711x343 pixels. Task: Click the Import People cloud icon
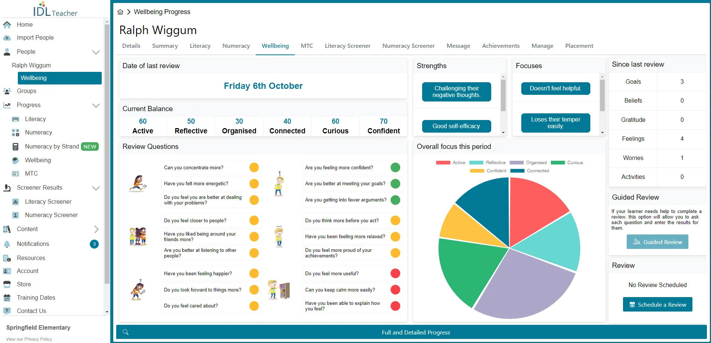[7, 38]
